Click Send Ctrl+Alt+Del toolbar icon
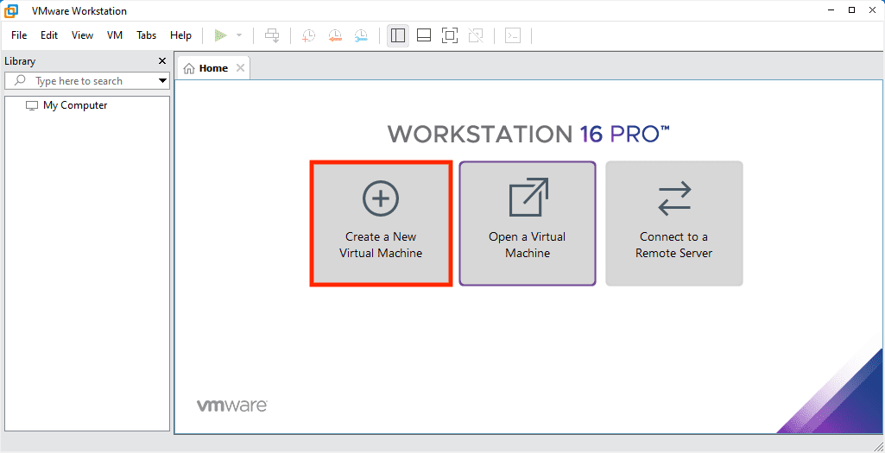This screenshot has width=885, height=453. click(272, 35)
